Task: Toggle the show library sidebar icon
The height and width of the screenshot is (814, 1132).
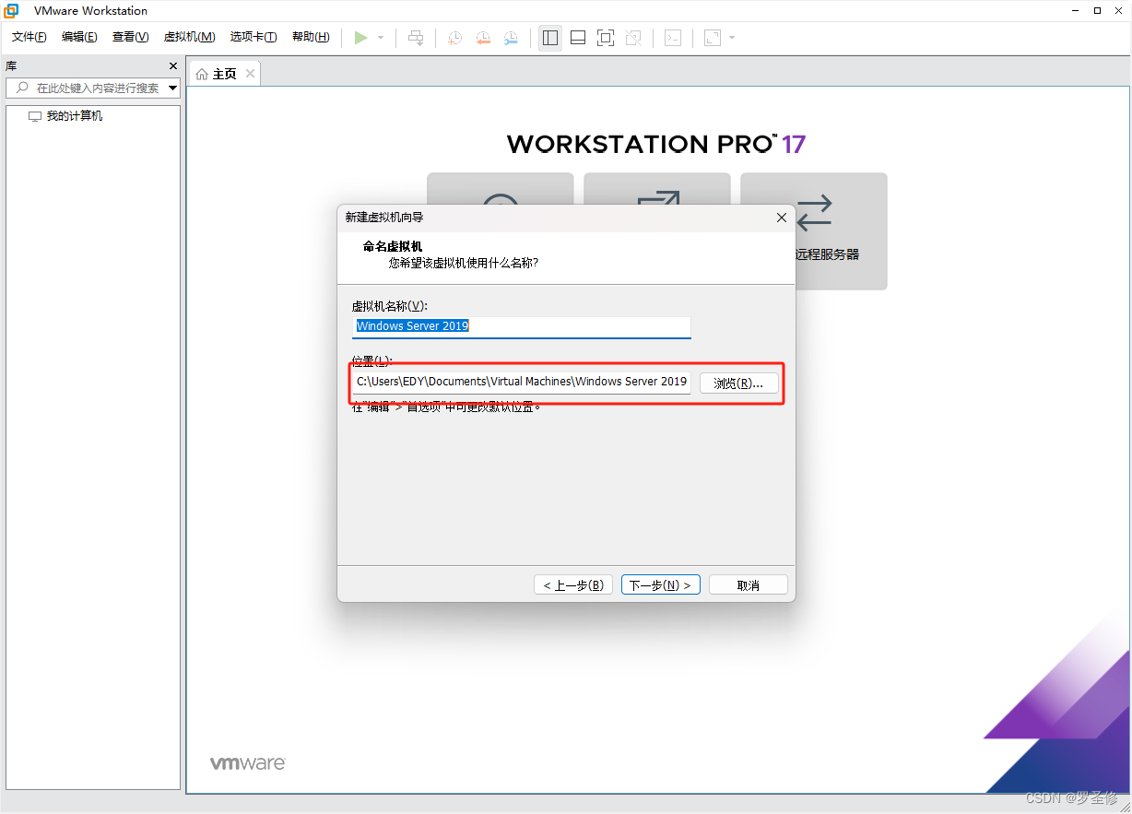Action: point(550,38)
